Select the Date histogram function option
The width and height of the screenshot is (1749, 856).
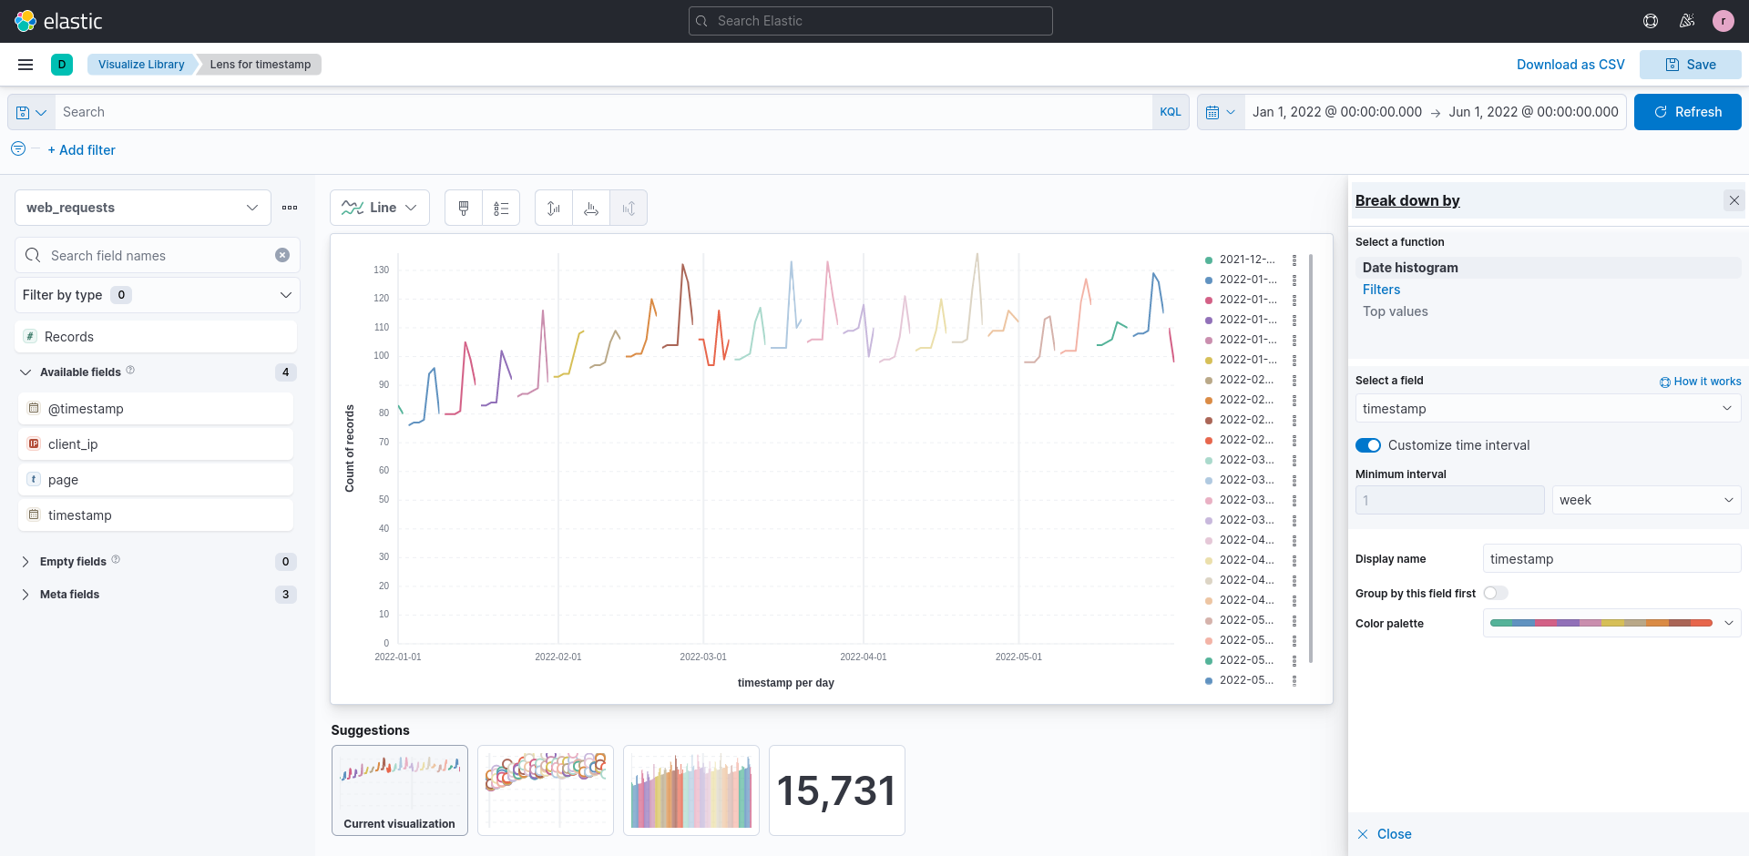[1410, 267]
